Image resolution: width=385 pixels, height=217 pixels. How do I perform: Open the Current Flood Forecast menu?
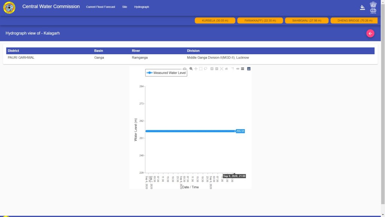[100, 7]
